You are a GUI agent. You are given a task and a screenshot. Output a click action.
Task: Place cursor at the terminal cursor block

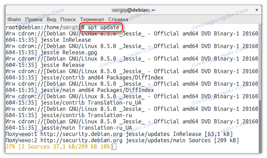coord(114,147)
